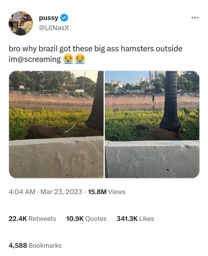The image size is (208, 256).
Task: Click the second crying emoji
Action: (x=80, y=59)
